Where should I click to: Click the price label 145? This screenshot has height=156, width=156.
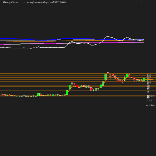(x=149, y=75)
